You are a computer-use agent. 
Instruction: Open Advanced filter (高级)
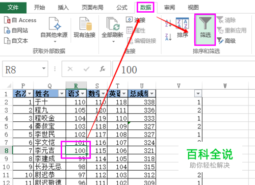226,41
